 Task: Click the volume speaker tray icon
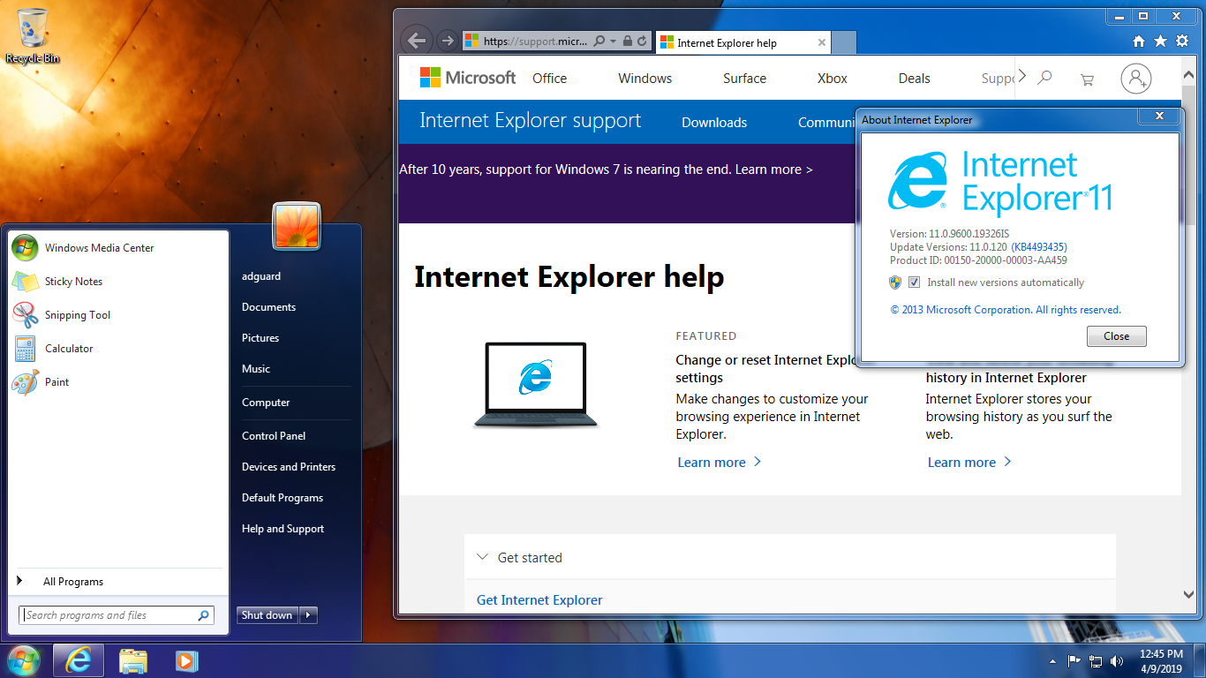(1117, 660)
